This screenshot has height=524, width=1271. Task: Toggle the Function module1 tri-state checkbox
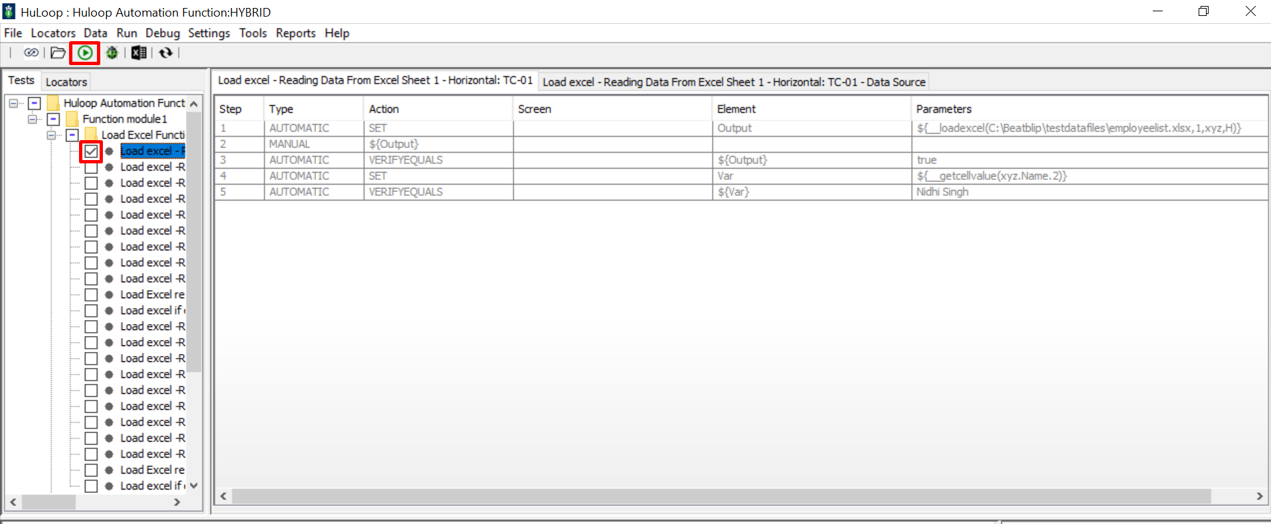click(x=54, y=119)
